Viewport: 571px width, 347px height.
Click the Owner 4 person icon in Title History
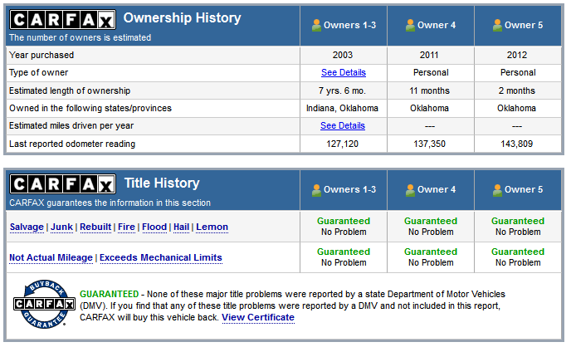point(410,189)
